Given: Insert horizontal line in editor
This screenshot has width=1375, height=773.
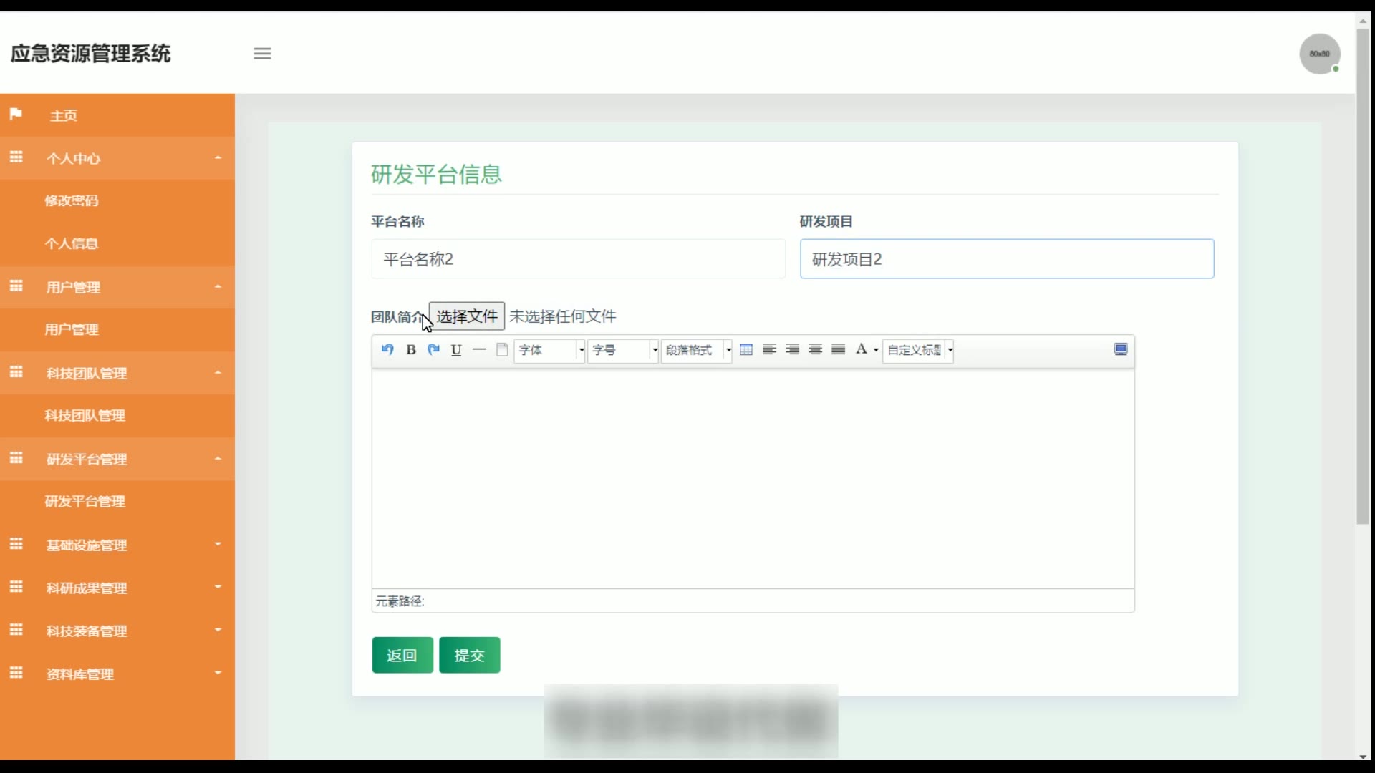Looking at the screenshot, I should click(479, 349).
